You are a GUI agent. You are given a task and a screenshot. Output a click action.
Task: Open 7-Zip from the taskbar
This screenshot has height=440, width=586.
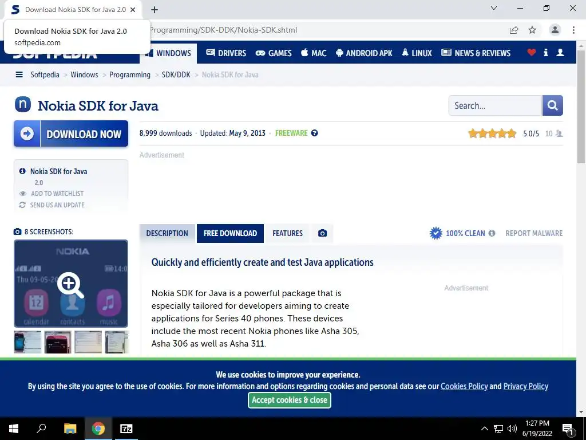(x=126, y=429)
